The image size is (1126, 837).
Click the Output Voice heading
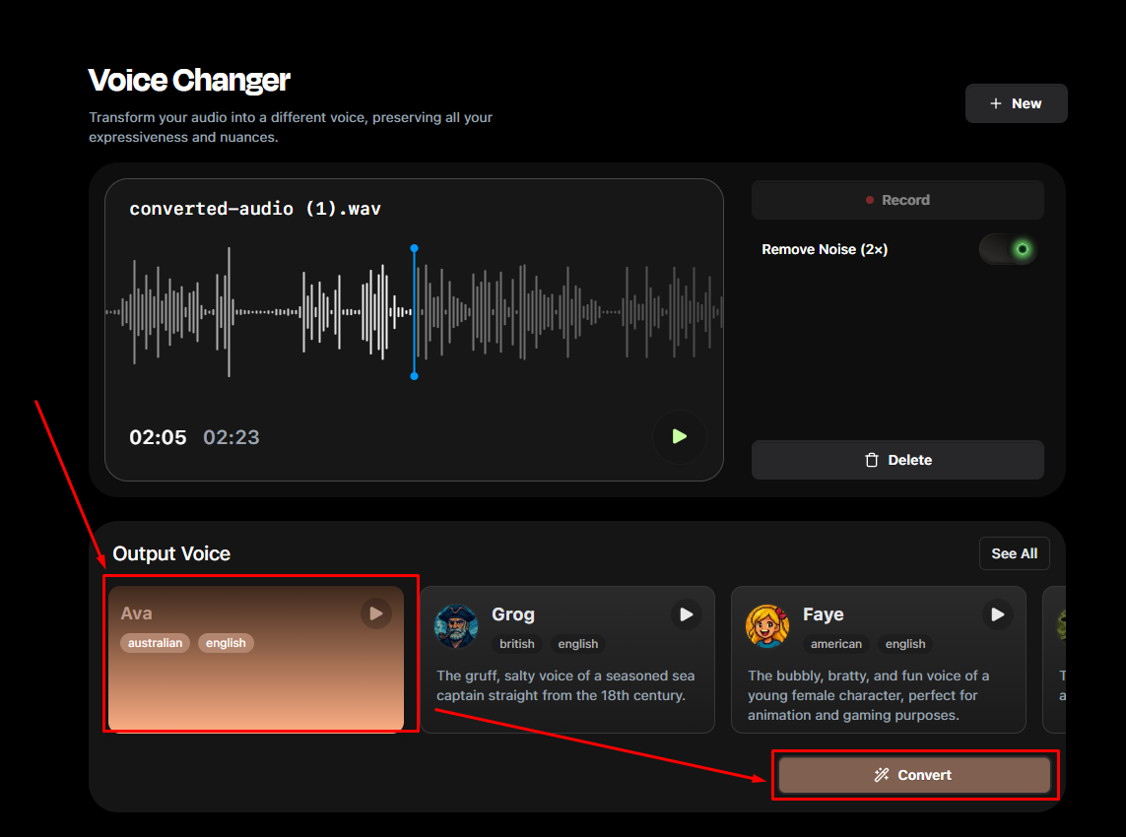pos(171,553)
